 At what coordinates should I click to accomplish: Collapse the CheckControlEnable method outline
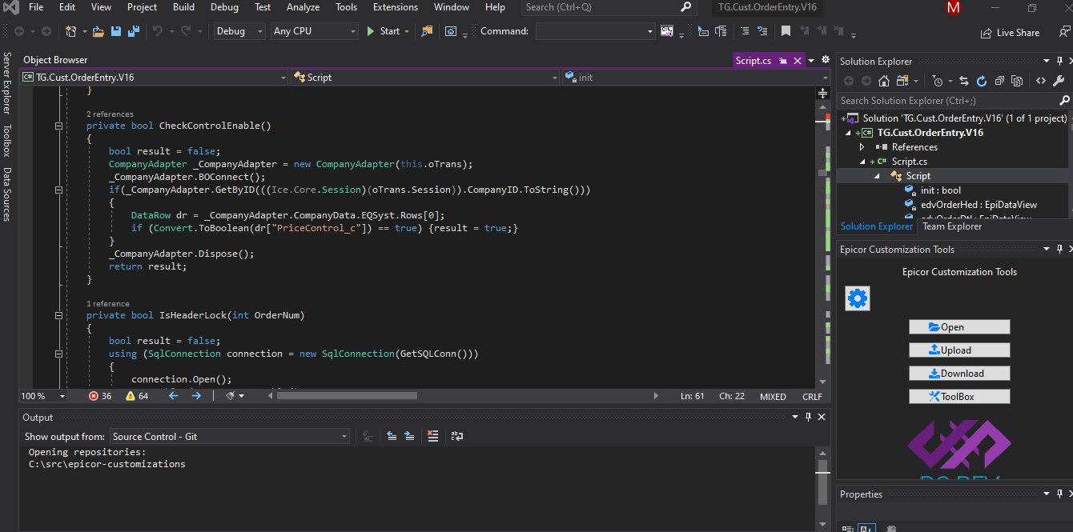point(59,126)
